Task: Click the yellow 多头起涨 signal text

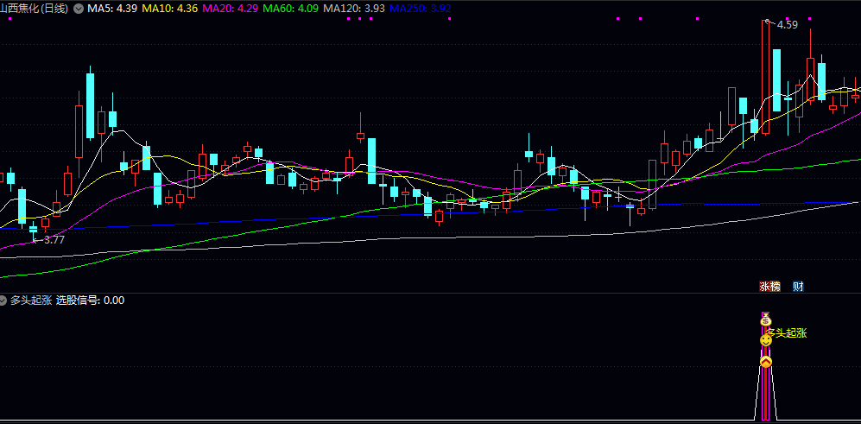Action: coord(788,332)
